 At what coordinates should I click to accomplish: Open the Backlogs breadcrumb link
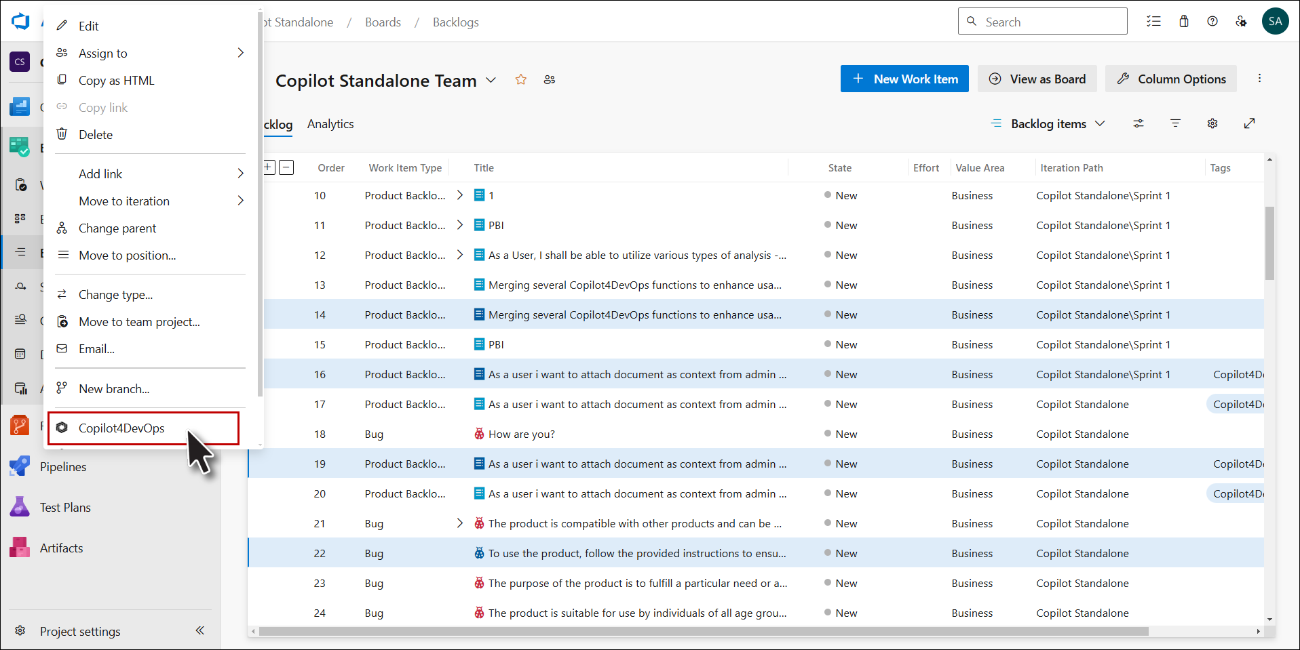[x=456, y=22]
